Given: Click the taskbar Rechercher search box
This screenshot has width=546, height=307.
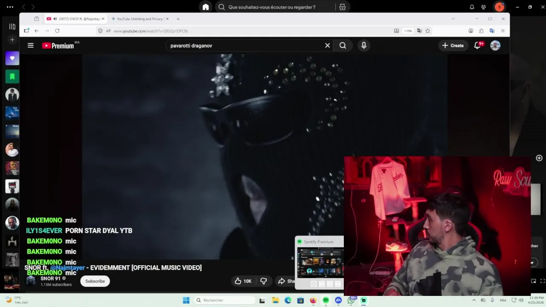Looking at the screenshot, I should click(224, 300).
